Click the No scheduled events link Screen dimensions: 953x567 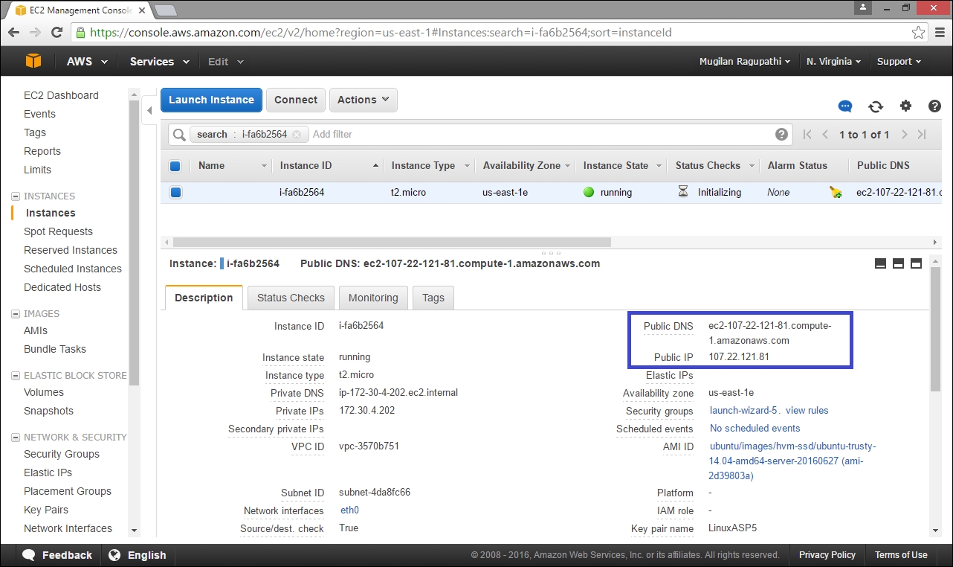pos(755,429)
